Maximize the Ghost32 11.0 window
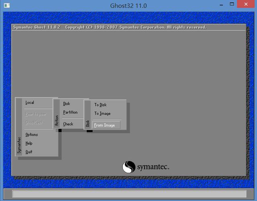This screenshot has width=257, height=201. click(x=232, y=4)
